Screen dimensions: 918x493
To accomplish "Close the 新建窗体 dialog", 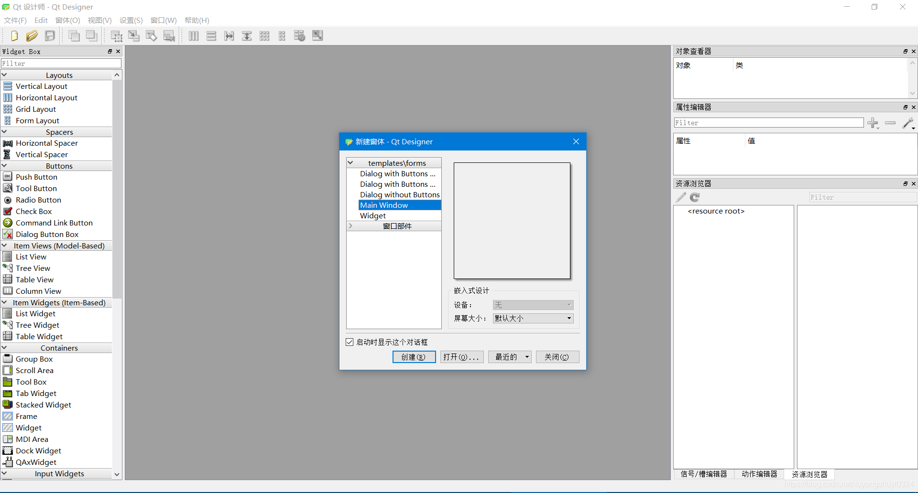I will pyautogui.click(x=576, y=141).
